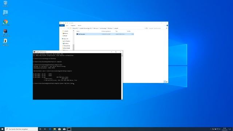This screenshot has height=131, width=233.
Task: Open the IntelliJ IDEA desktop shortcut
Action: click(5, 33)
